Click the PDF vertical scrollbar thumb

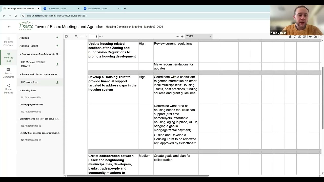[322, 98]
